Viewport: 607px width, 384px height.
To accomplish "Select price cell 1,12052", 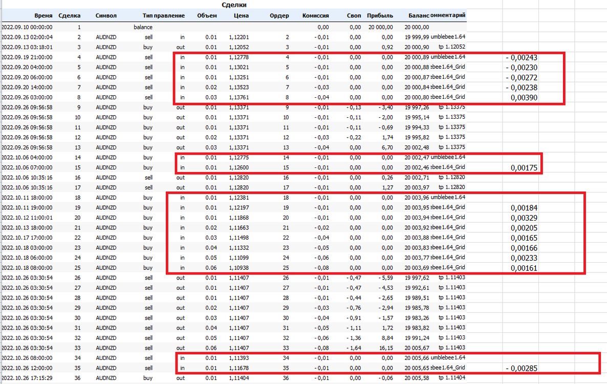I will click(x=239, y=47).
